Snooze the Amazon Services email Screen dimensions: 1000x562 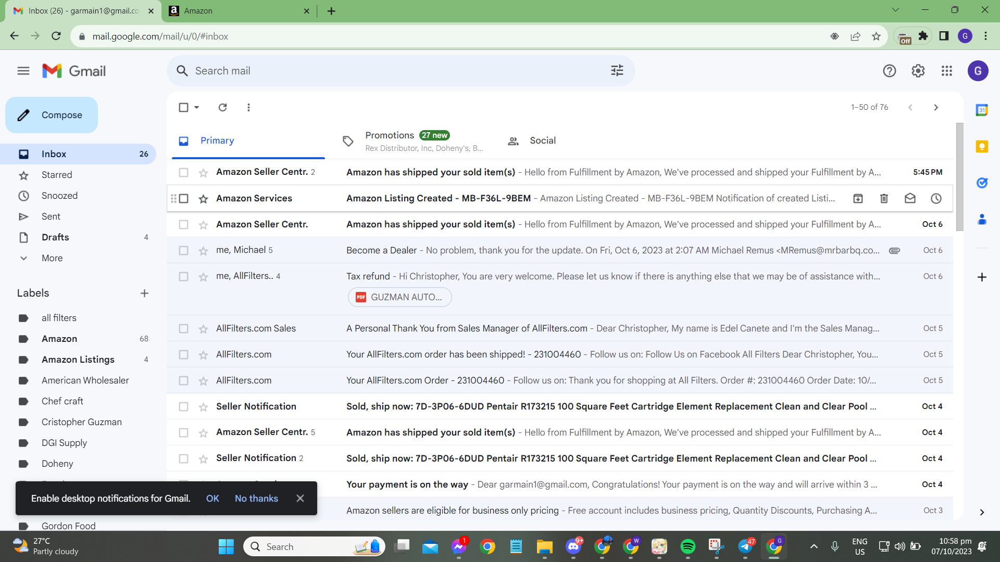(x=936, y=198)
